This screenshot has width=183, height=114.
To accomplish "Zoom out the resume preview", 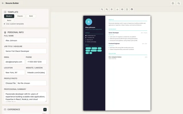I will click(102, 9).
